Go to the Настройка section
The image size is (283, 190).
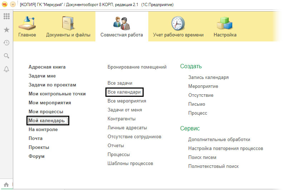[x=225, y=26]
